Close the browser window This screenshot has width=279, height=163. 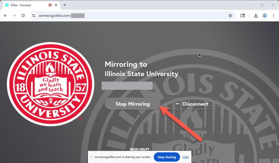click(x=273, y=5)
